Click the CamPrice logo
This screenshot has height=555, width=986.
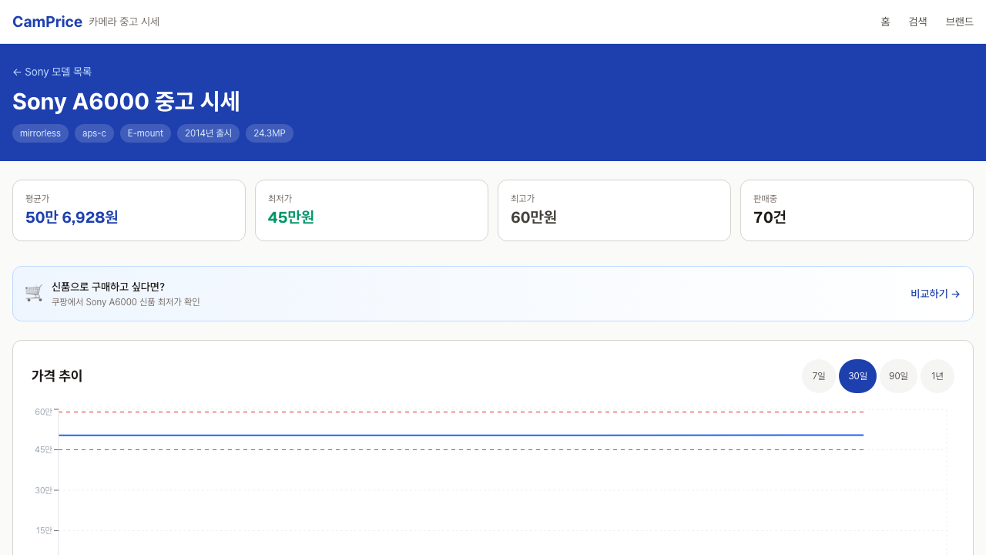pos(47,22)
